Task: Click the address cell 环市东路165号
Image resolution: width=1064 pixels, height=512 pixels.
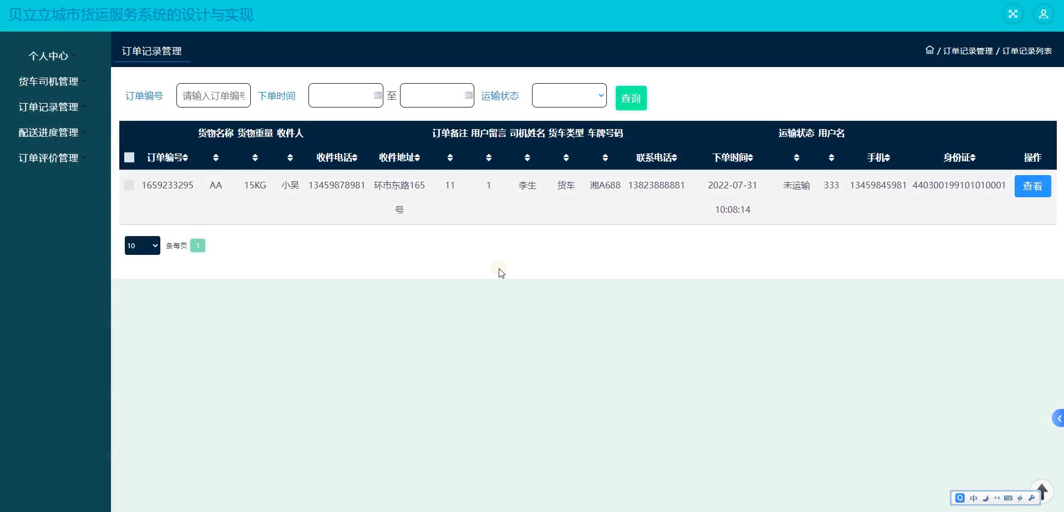Action: (x=399, y=197)
